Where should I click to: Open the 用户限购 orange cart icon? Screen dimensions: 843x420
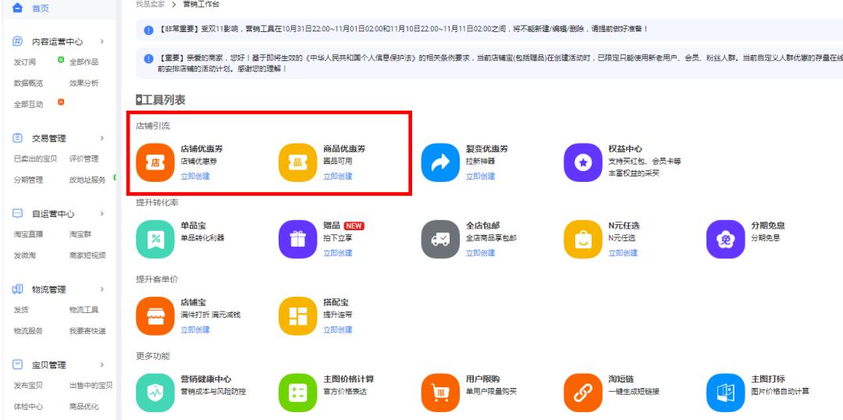(x=440, y=393)
